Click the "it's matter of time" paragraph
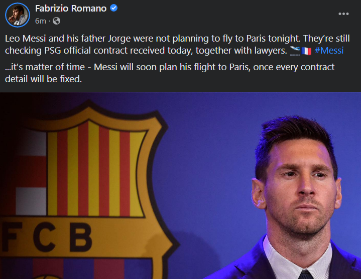This screenshot has height=279, width=361. [170, 73]
